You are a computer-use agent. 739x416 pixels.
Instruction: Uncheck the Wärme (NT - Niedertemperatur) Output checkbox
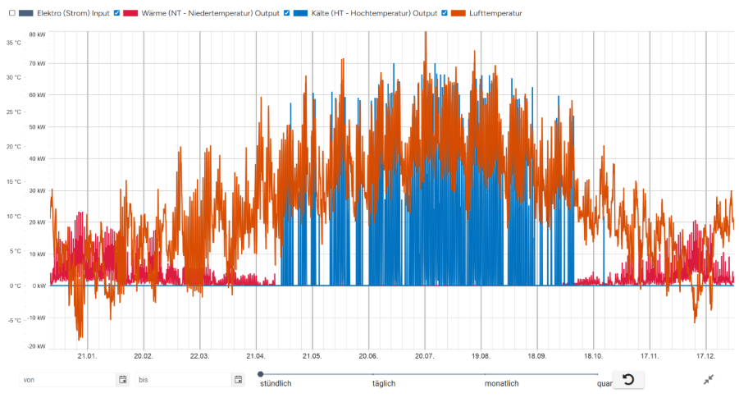coord(117,13)
